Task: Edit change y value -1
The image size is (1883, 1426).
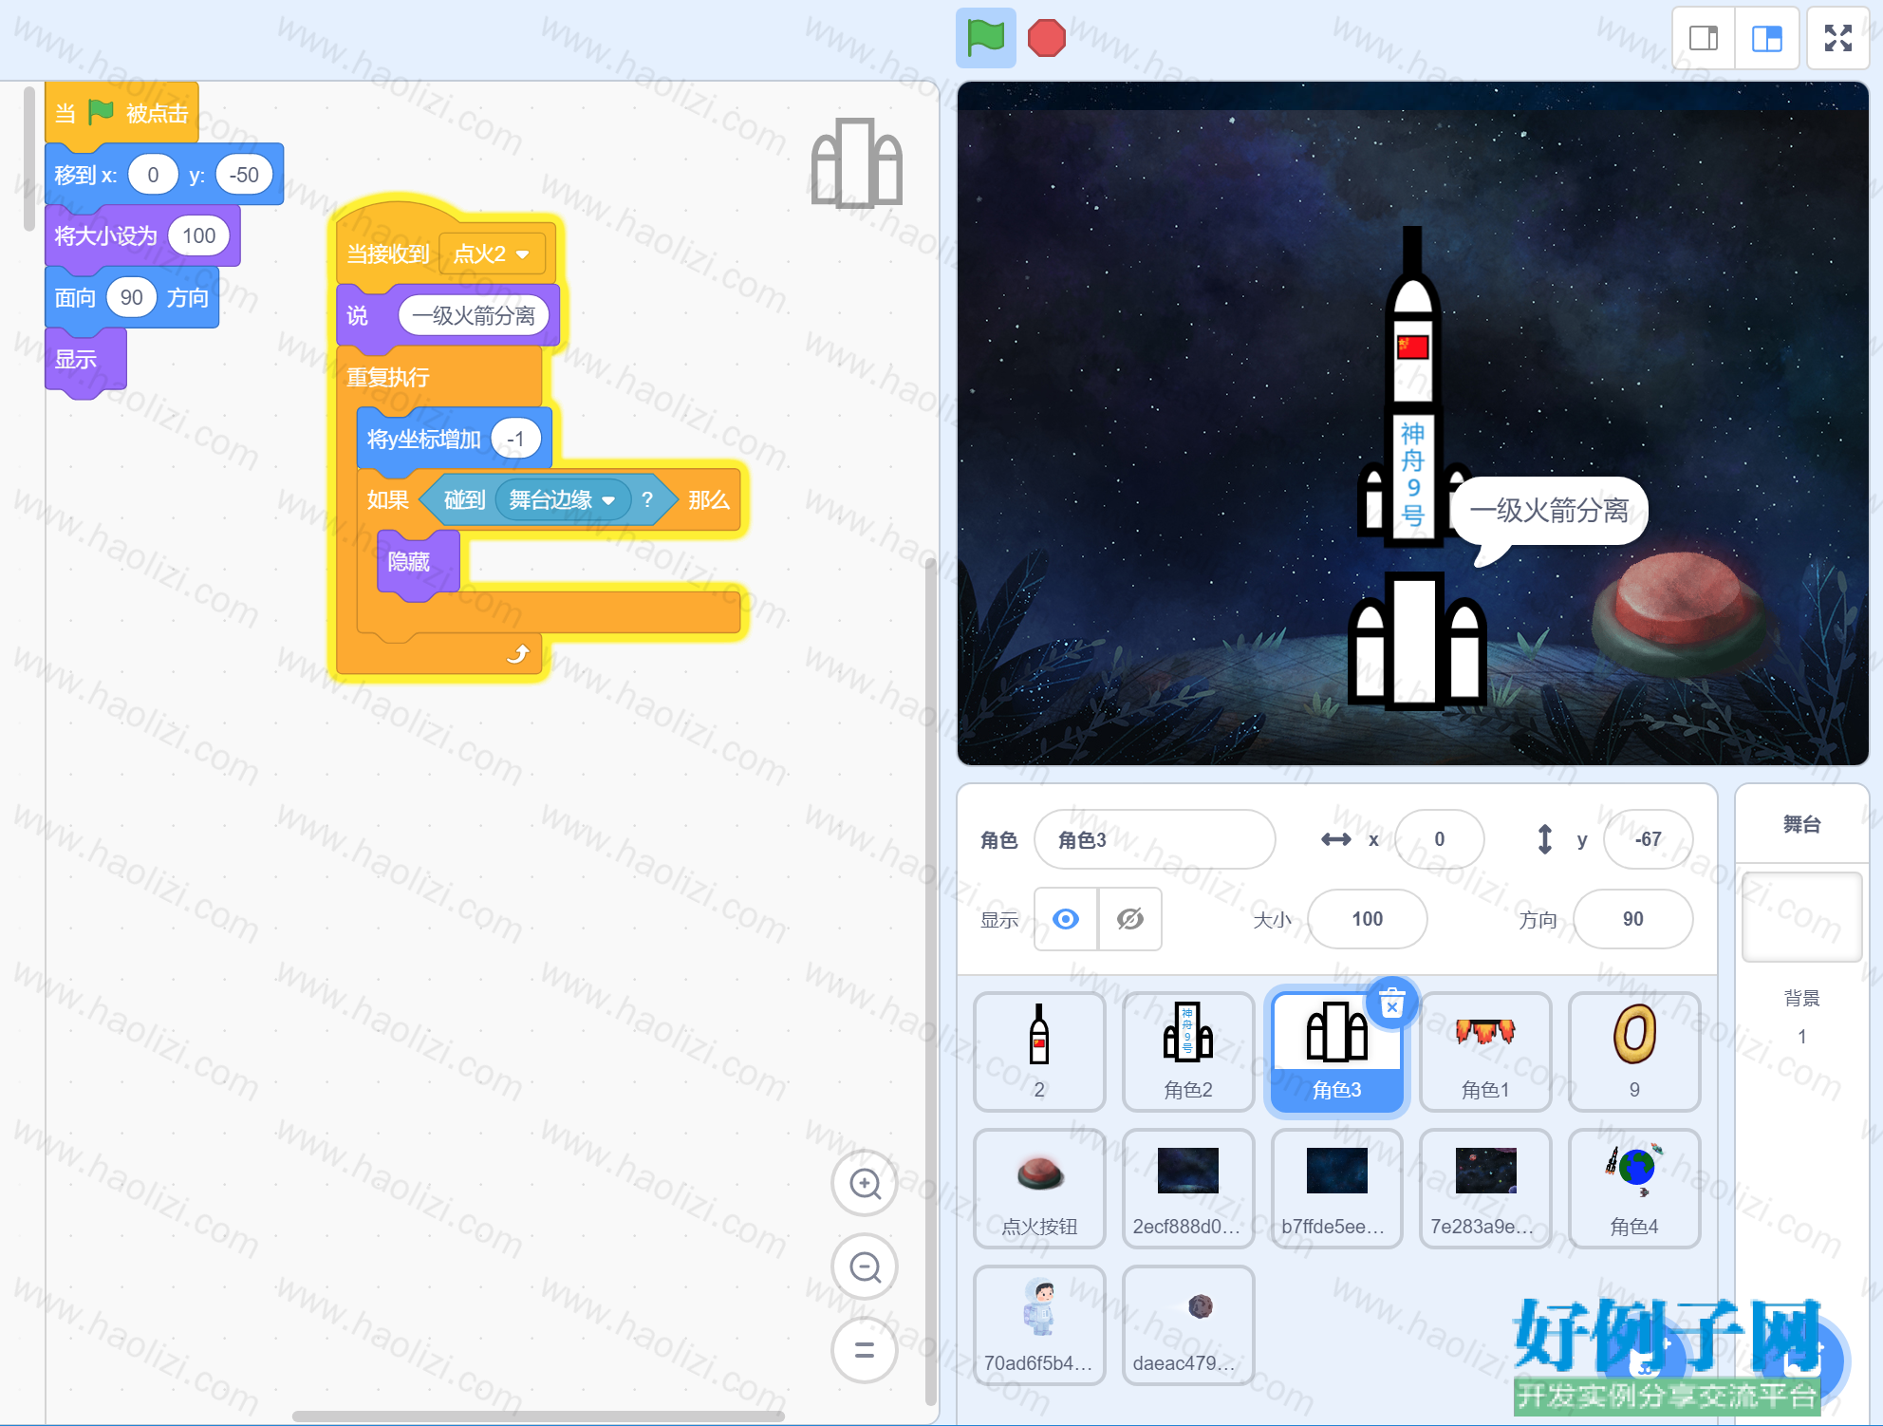Action: click(515, 439)
